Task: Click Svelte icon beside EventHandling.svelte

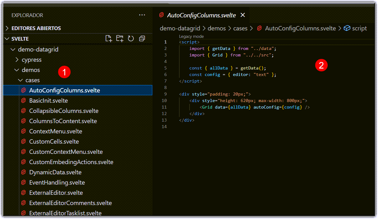Action: (23, 182)
